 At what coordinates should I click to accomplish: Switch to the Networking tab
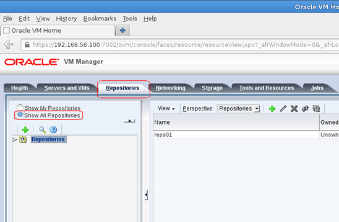[x=171, y=88]
